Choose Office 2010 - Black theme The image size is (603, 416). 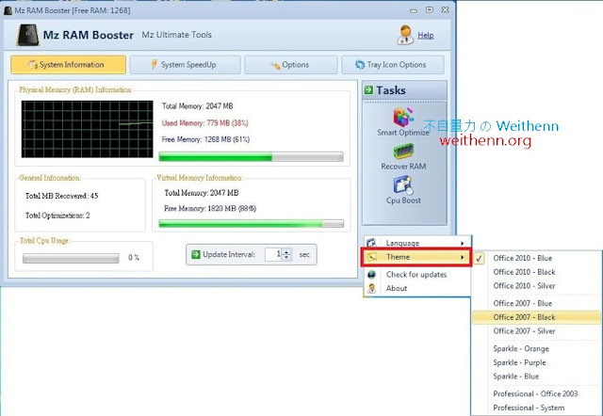coord(536,272)
